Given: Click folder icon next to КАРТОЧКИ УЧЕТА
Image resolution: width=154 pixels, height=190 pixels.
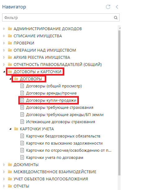Looking at the screenshot, I should [16, 129].
